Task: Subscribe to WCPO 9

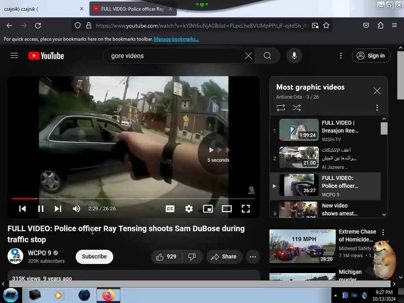Action: 94,256
